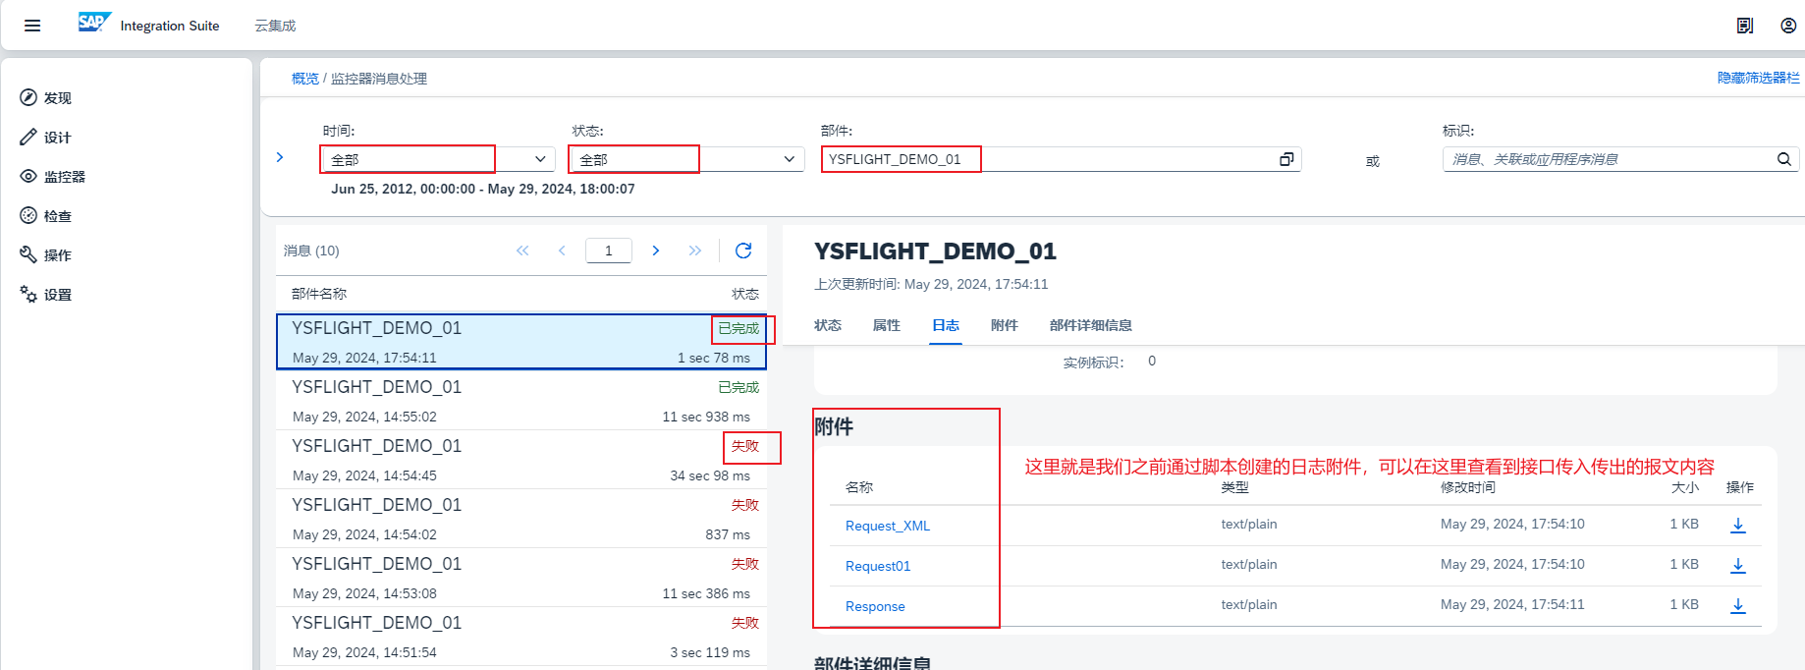Screen dimensions: 1805x670
Task: Go to next page of messages
Action: tap(656, 251)
